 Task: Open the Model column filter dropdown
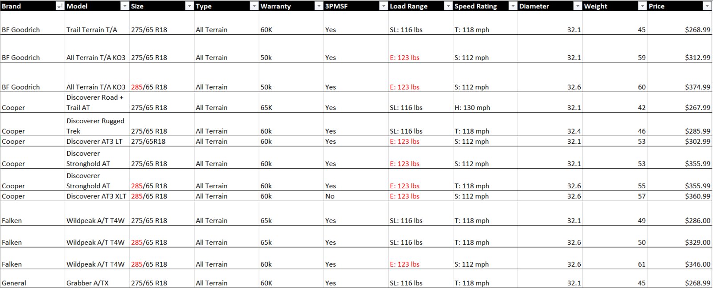[124, 6]
